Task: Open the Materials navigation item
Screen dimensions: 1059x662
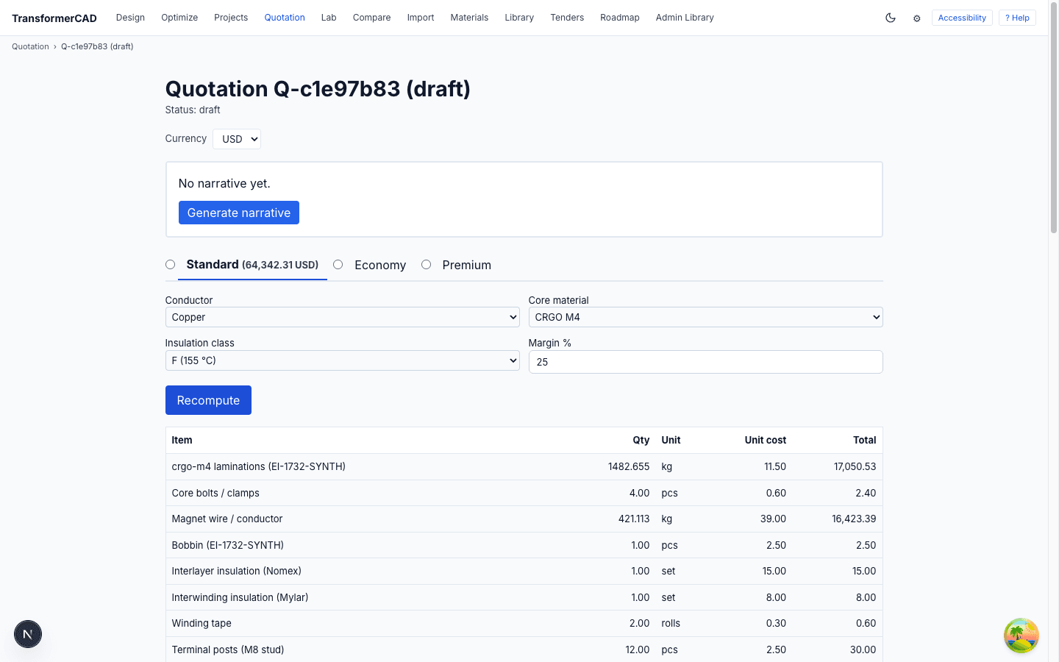Action: (469, 18)
